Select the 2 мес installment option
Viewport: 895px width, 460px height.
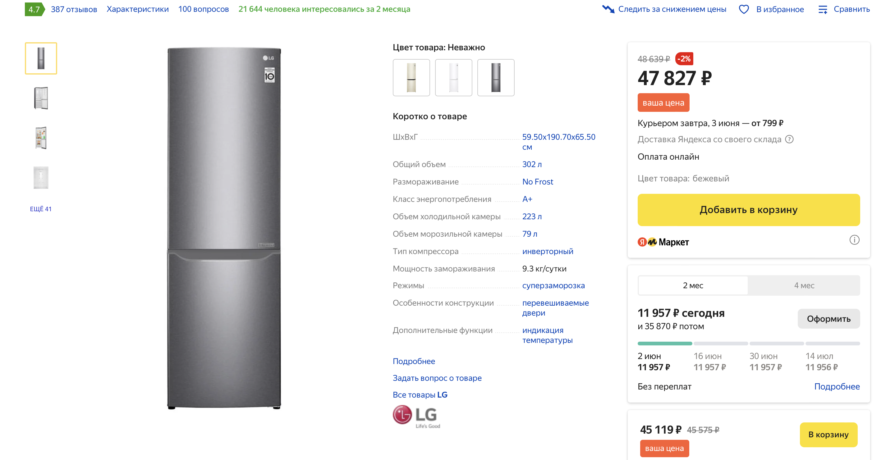click(693, 285)
